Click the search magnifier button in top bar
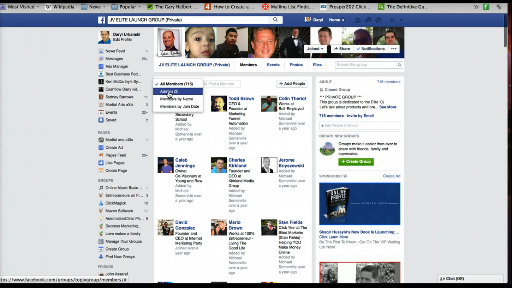 pos(275,20)
